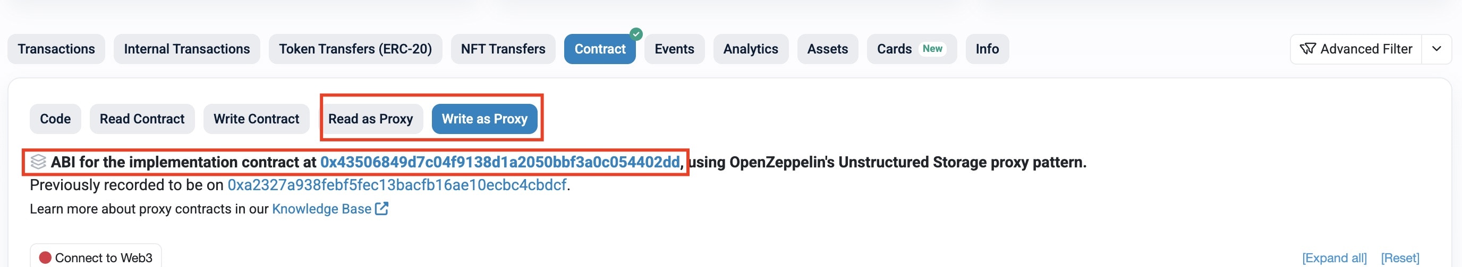Select the Events tab
Image resolution: width=1462 pixels, height=267 pixels.
pos(674,49)
